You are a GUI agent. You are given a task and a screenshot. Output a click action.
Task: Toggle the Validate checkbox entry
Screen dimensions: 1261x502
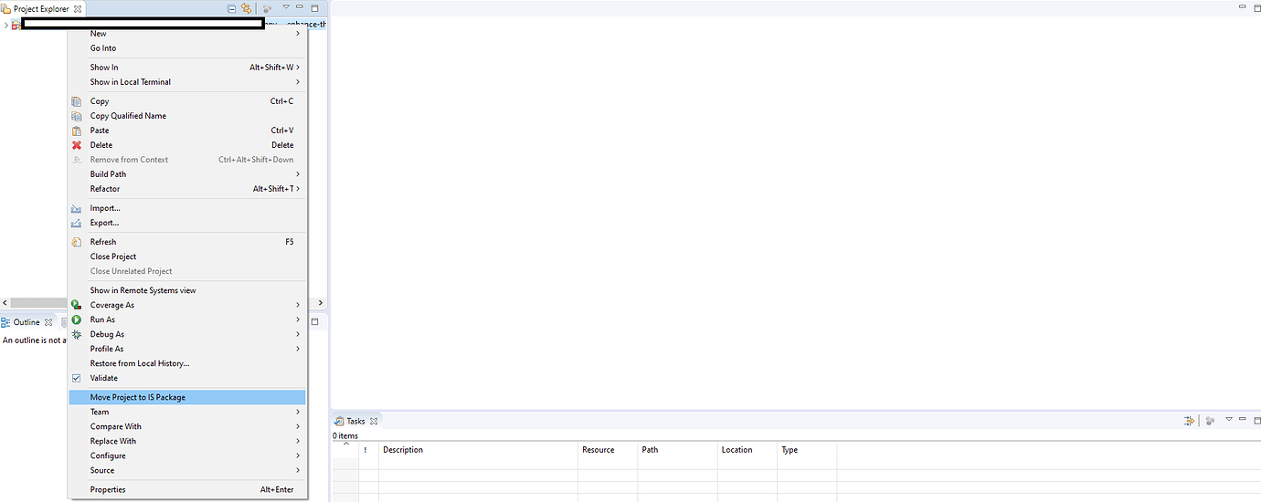(x=187, y=378)
